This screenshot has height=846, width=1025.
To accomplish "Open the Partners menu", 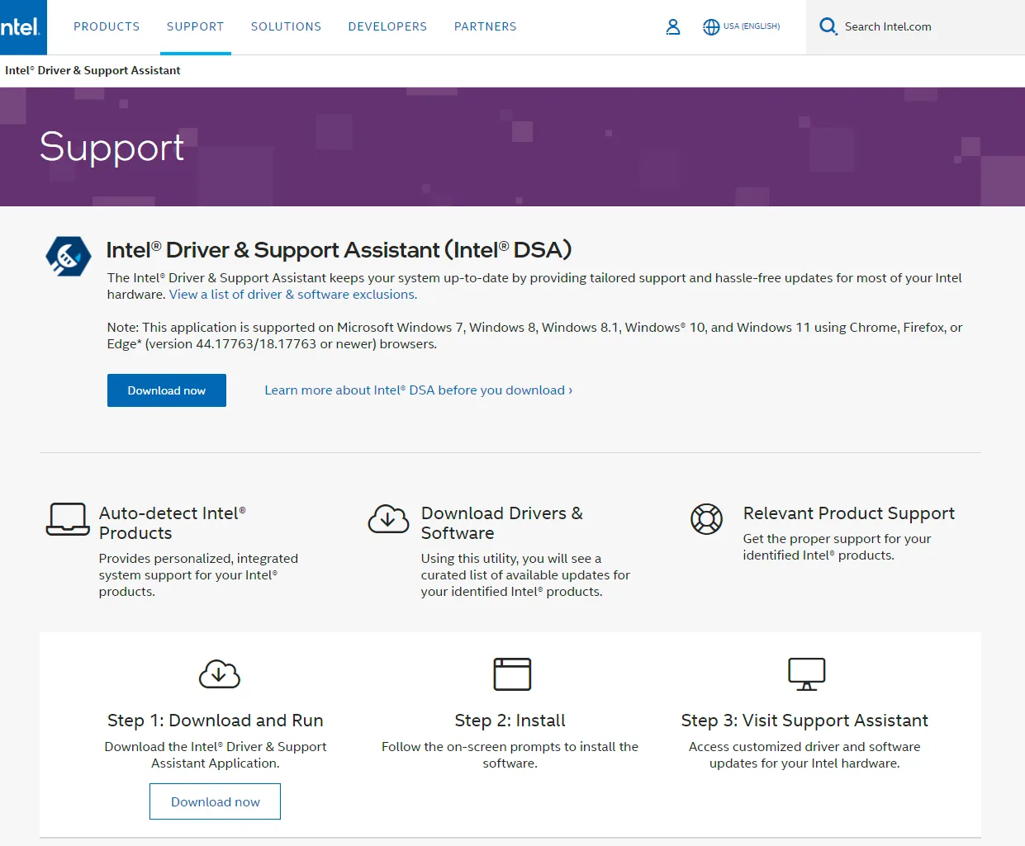I will [486, 26].
